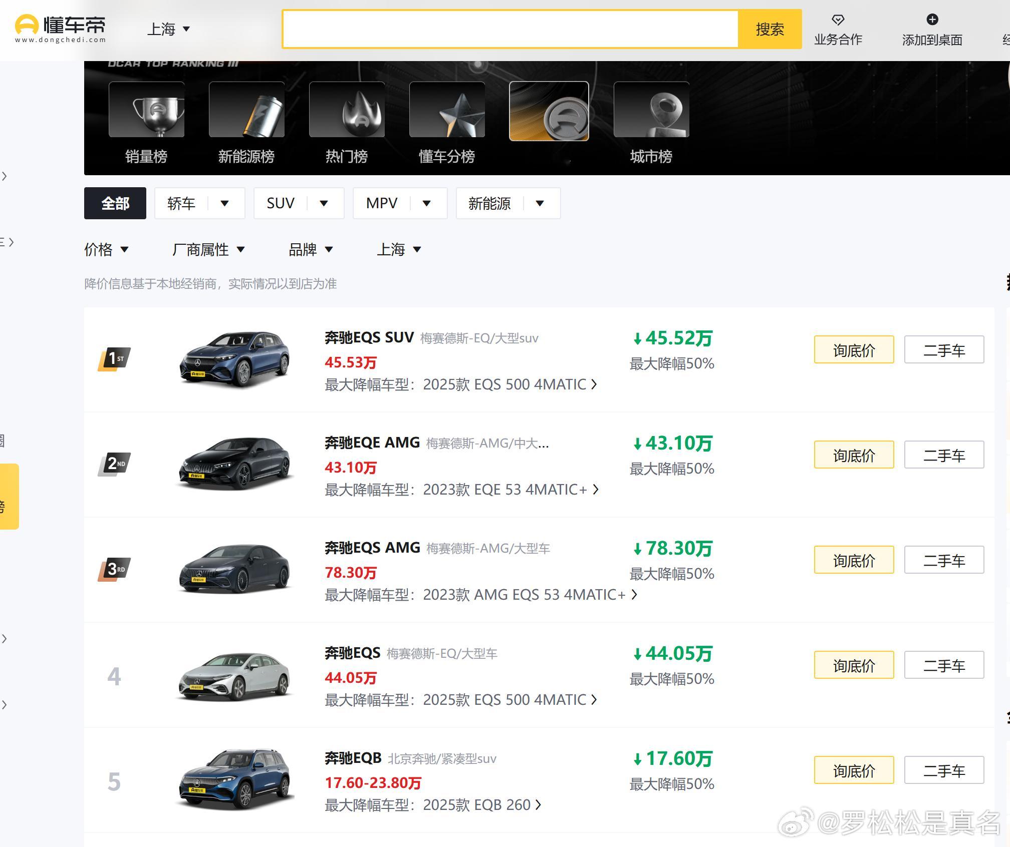
Task: Open the 奔驰EQS AMG title link
Action: click(x=372, y=548)
